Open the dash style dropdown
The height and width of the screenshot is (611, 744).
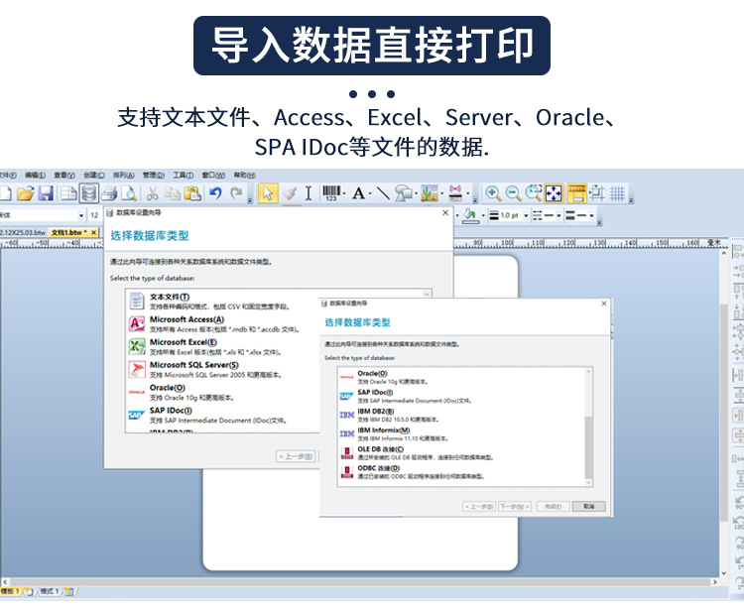coord(558,216)
